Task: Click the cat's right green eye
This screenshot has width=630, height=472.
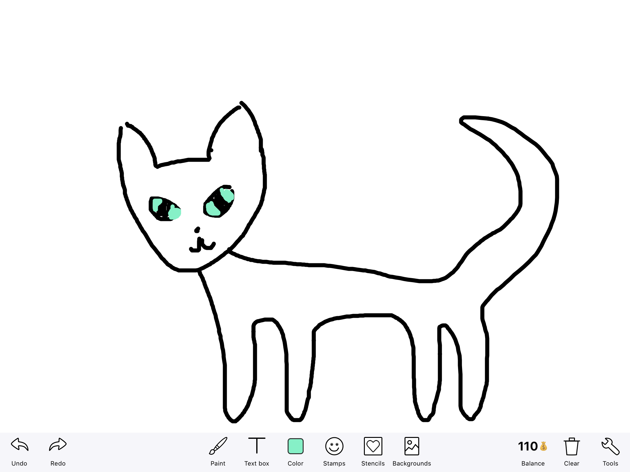Action: click(x=219, y=202)
